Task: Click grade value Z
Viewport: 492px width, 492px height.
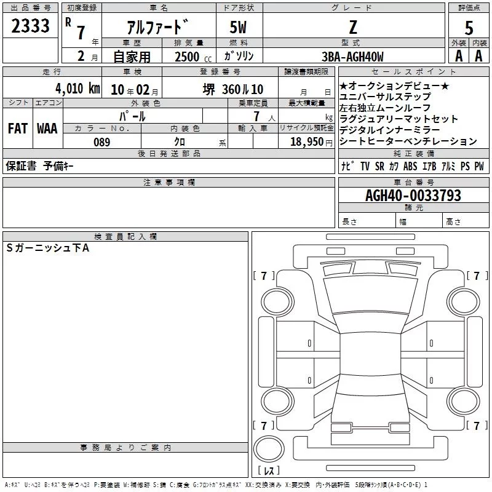Action: pos(353,27)
